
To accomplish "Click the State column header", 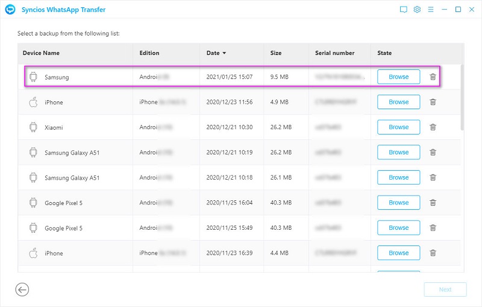I will point(384,53).
